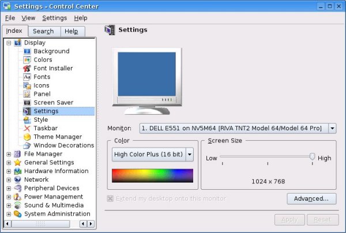Select the Panel icon in the Display list
This screenshot has width=346, height=233.
click(x=27, y=94)
